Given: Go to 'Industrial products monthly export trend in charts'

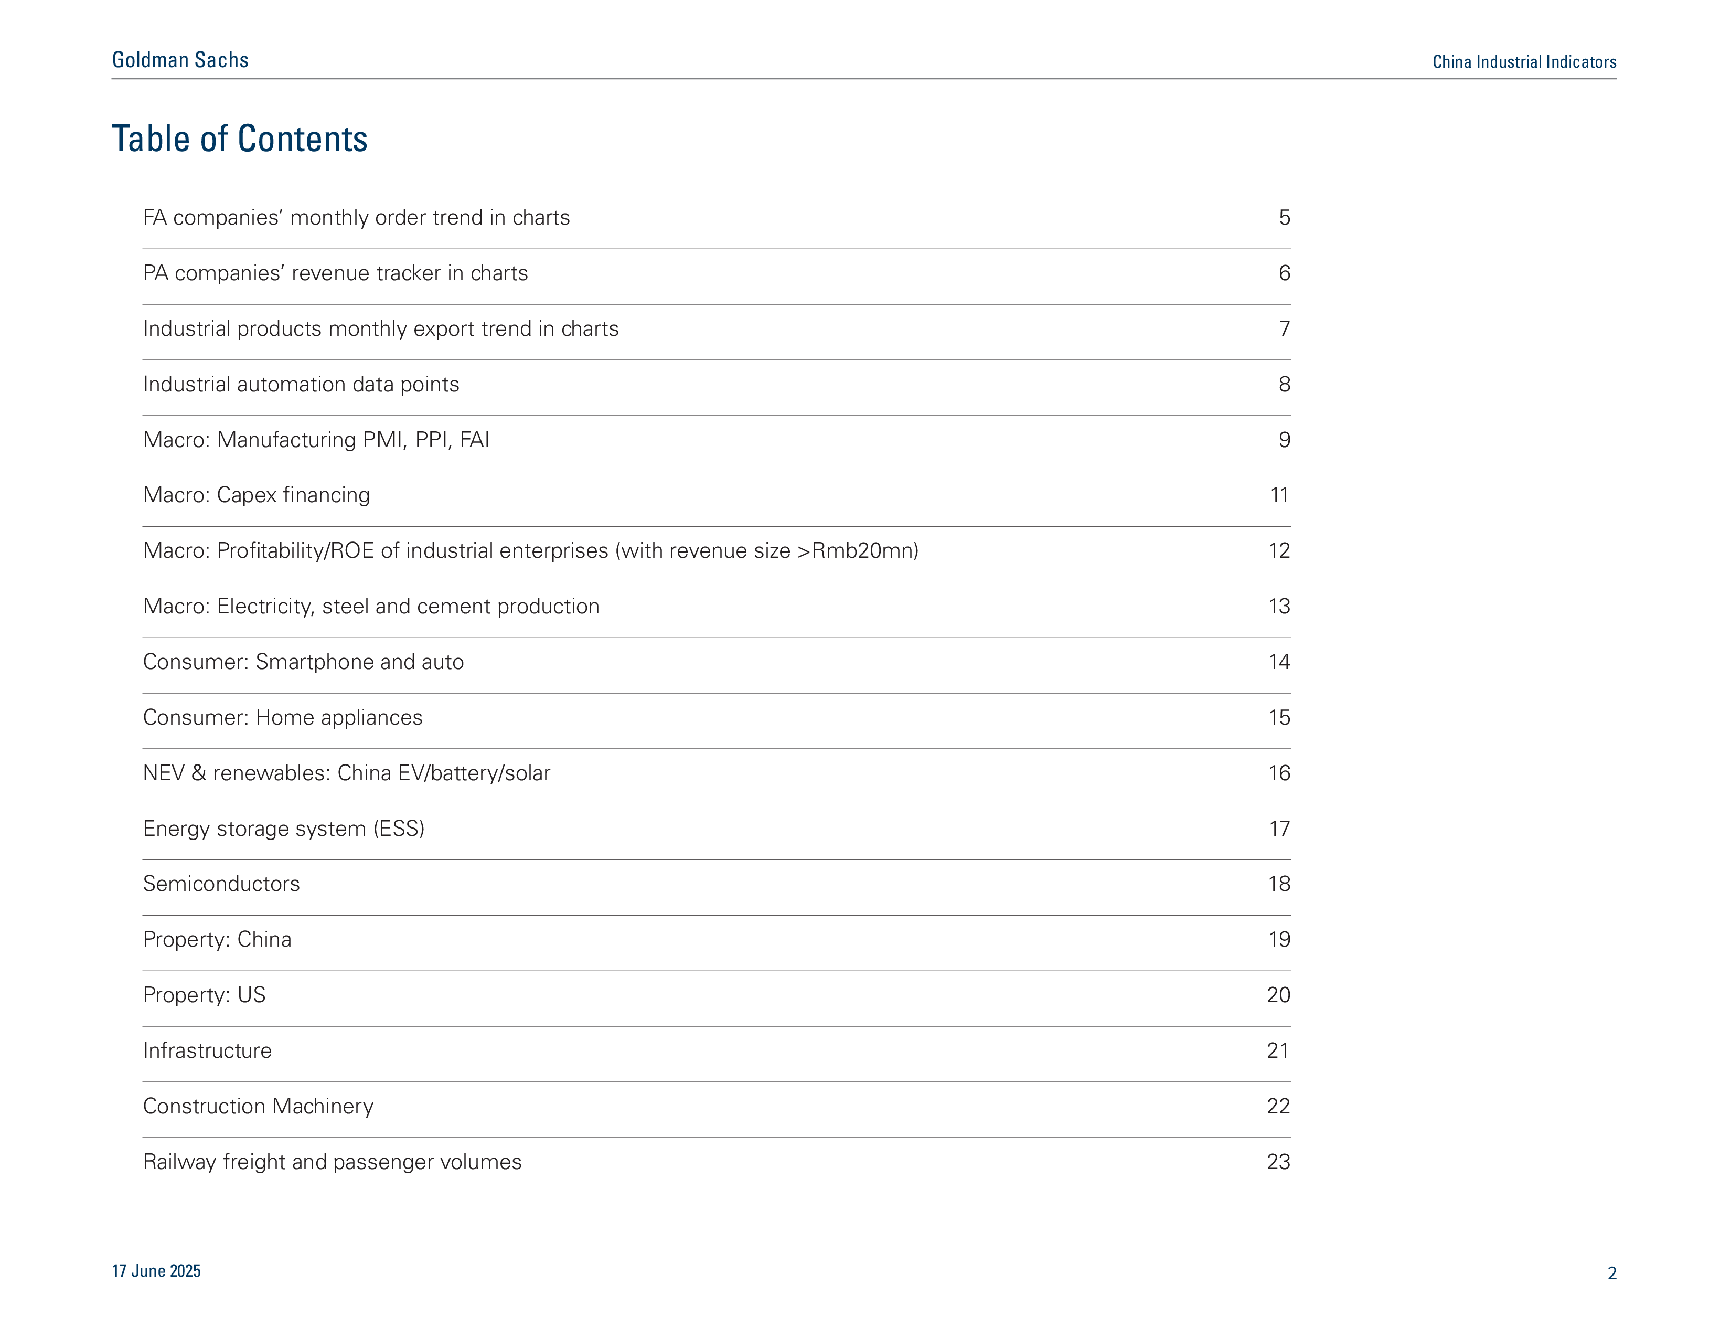Looking at the screenshot, I should coord(380,328).
